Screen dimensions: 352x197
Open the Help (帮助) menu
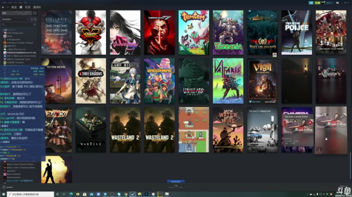click(x=25, y=2)
